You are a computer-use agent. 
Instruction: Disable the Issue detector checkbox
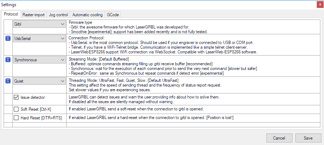coord(16,97)
